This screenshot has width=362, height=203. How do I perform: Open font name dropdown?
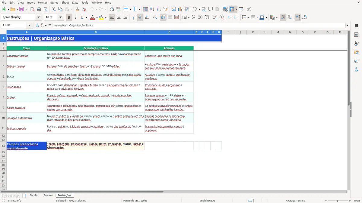39,17
